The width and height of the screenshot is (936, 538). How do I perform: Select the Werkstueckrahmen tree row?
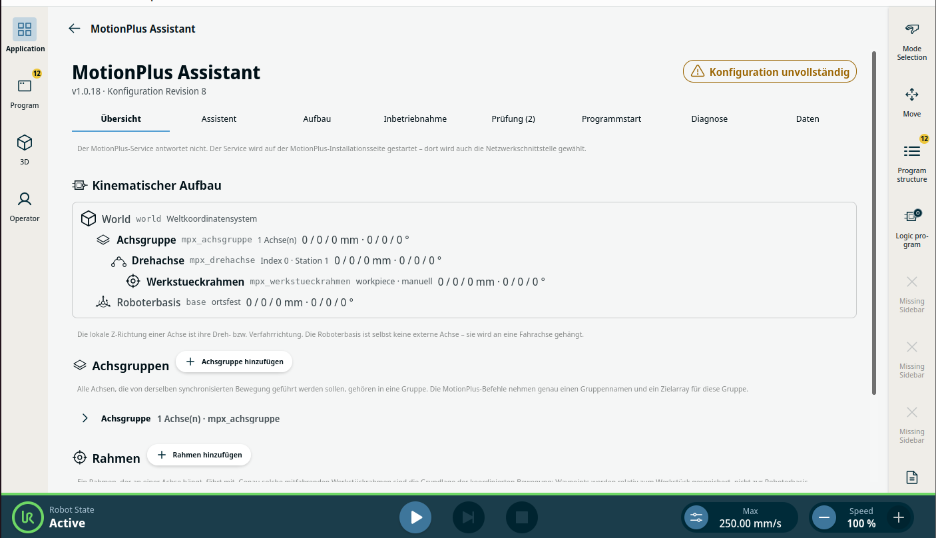464,282
